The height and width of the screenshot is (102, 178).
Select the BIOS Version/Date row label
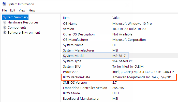(x=76, y=77)
